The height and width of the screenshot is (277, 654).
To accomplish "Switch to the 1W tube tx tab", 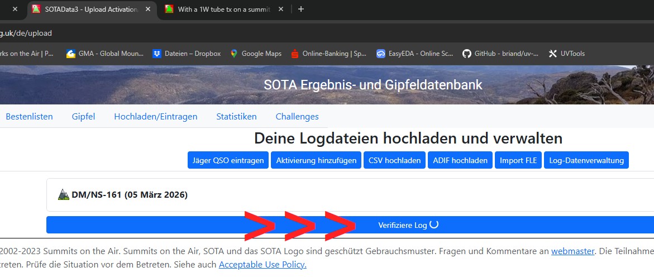I will coord(223,9).
